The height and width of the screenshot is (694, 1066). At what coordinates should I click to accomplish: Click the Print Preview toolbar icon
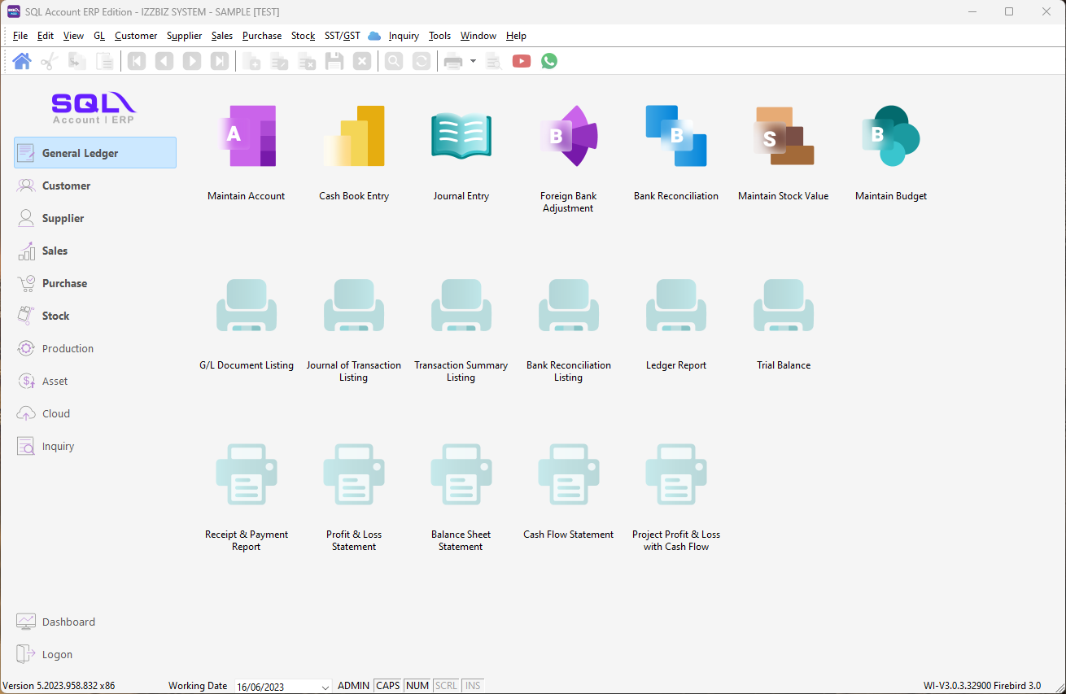pyautogui.click(x=494, y=61)
